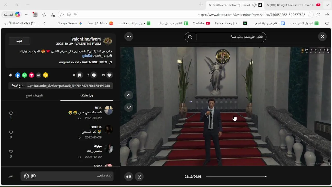332x187 pixels.
Task: Insert a mention with the @ icon
Action: point(33,176)
